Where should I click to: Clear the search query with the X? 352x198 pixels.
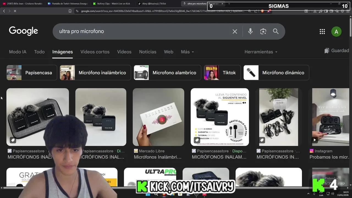point(235,31)
